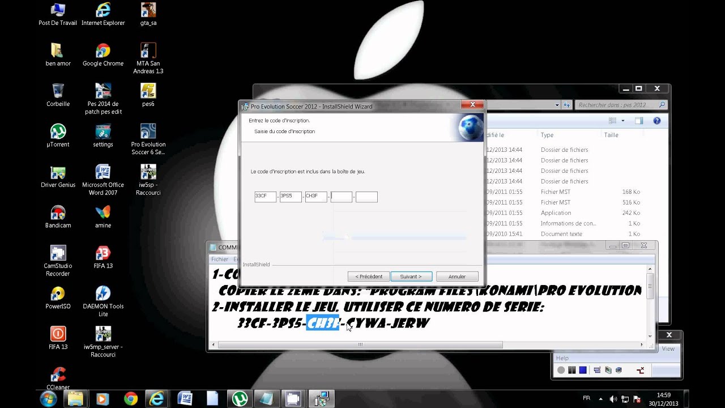This screenshot has width=725, height=408.
Task: Launch CamStudio Recorder desktop shortcut
Action: tap(58, 261)
